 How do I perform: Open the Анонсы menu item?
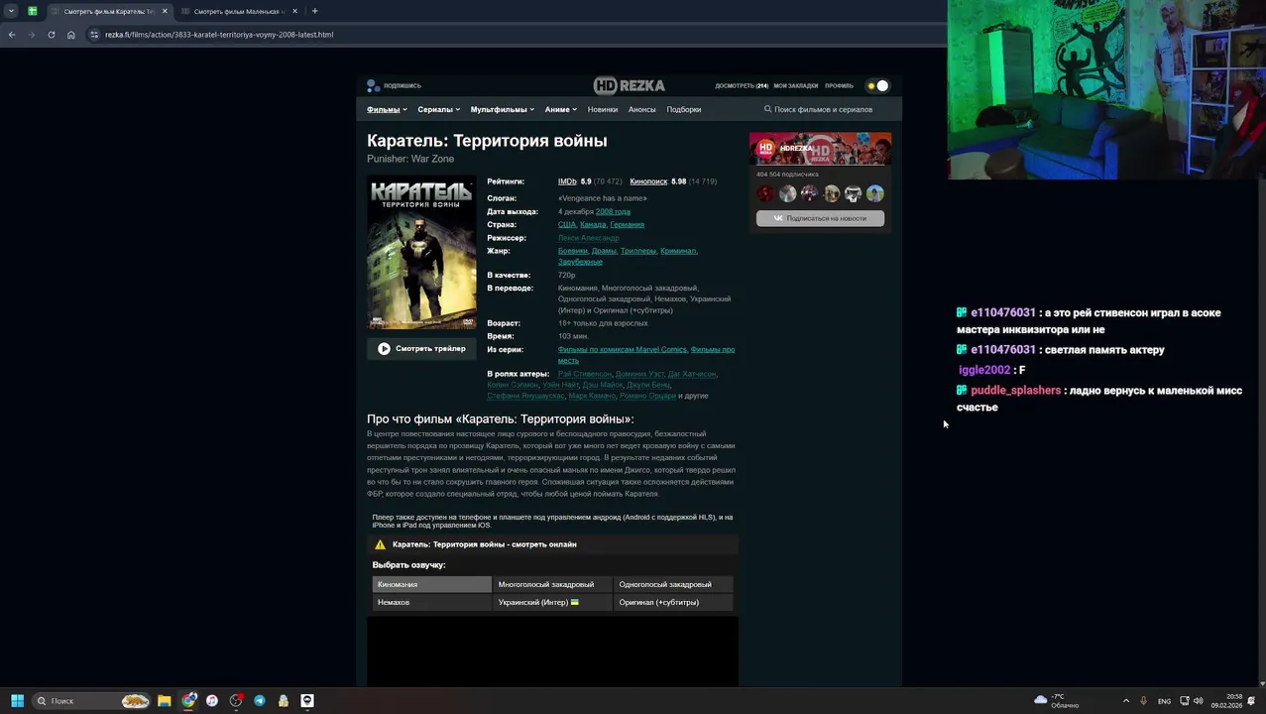point(641,109)
